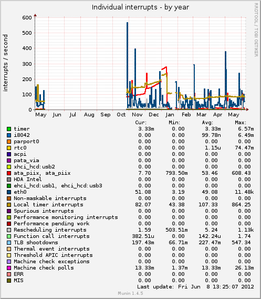Click the Rescheduling interrupts color swatch

point(9,230)
